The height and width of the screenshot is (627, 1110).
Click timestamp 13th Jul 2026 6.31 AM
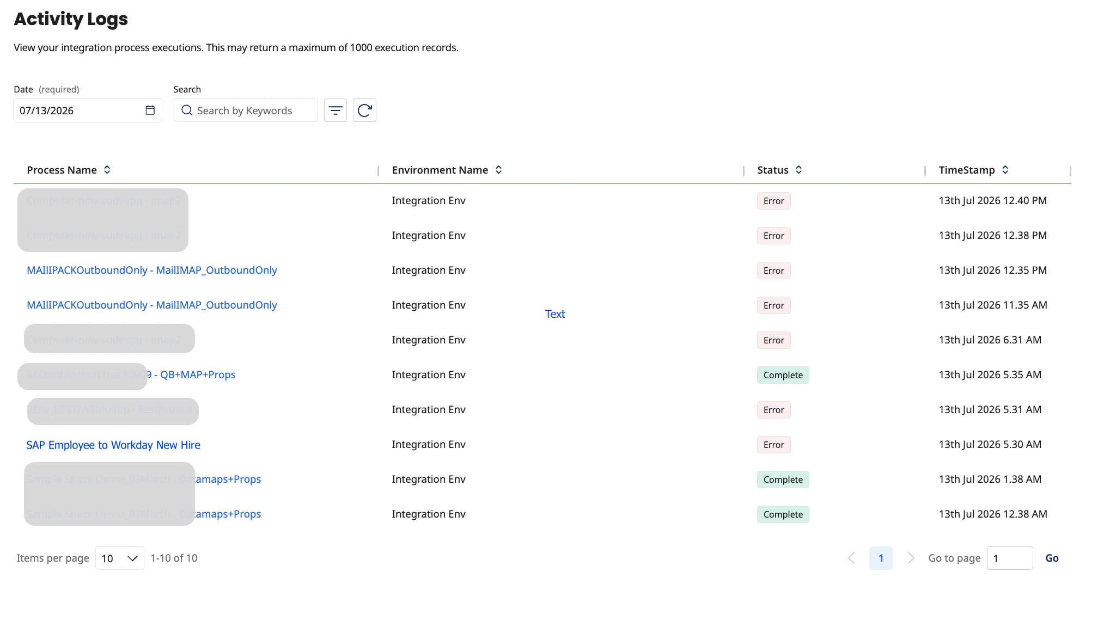990,340
